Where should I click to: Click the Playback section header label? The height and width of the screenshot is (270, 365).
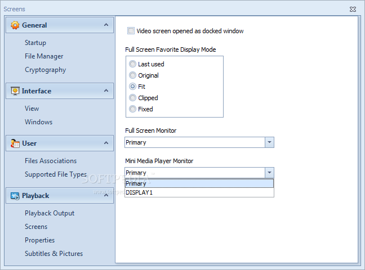coord(35,196)
